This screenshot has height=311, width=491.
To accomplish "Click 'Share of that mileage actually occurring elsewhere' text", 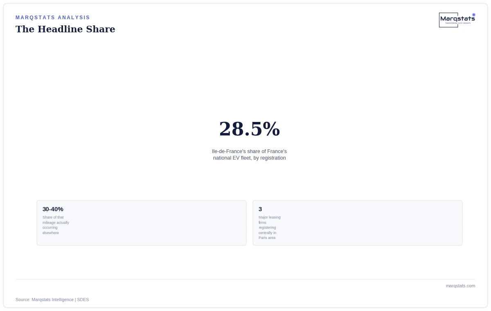I will pyautogui.click(x=56, y=225).
